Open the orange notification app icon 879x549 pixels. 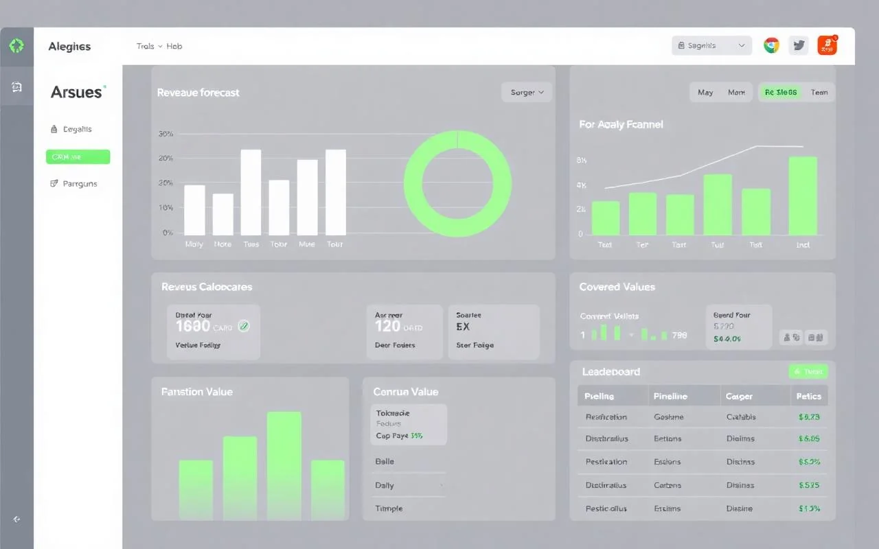point(827,46)
